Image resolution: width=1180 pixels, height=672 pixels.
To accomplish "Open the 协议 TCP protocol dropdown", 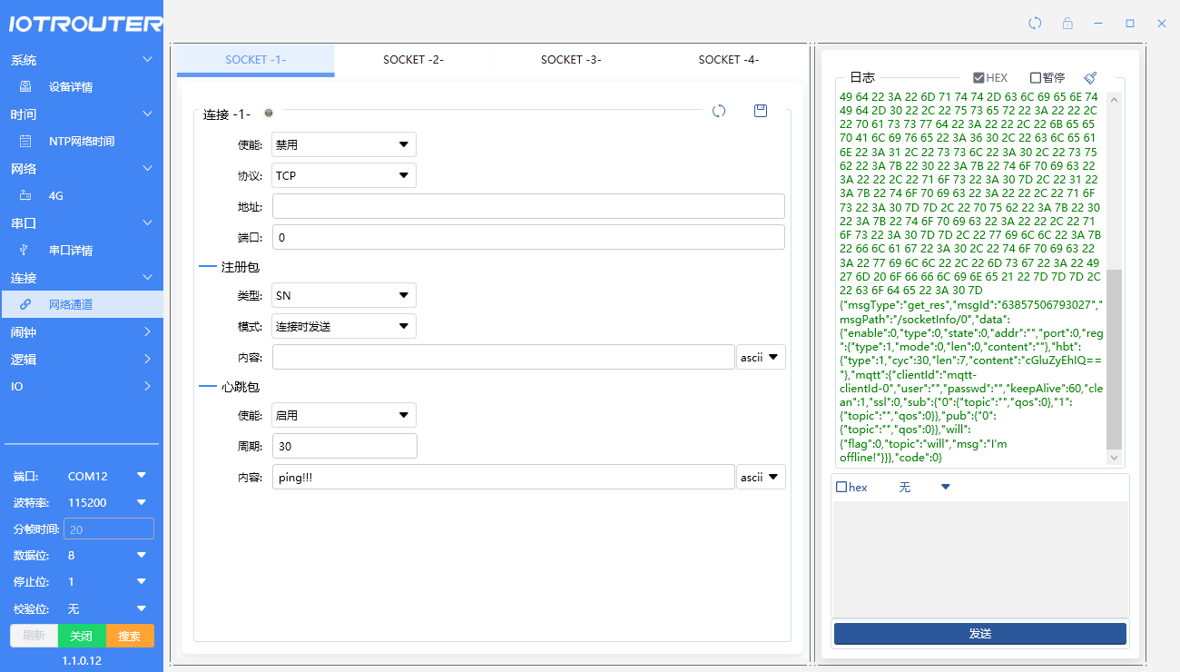I will (344, 175).
